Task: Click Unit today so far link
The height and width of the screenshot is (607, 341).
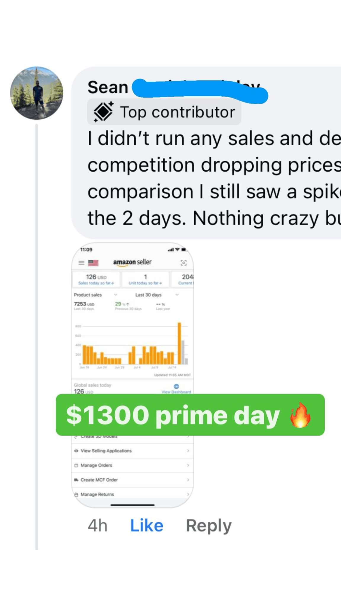Action: click(145, 283)
